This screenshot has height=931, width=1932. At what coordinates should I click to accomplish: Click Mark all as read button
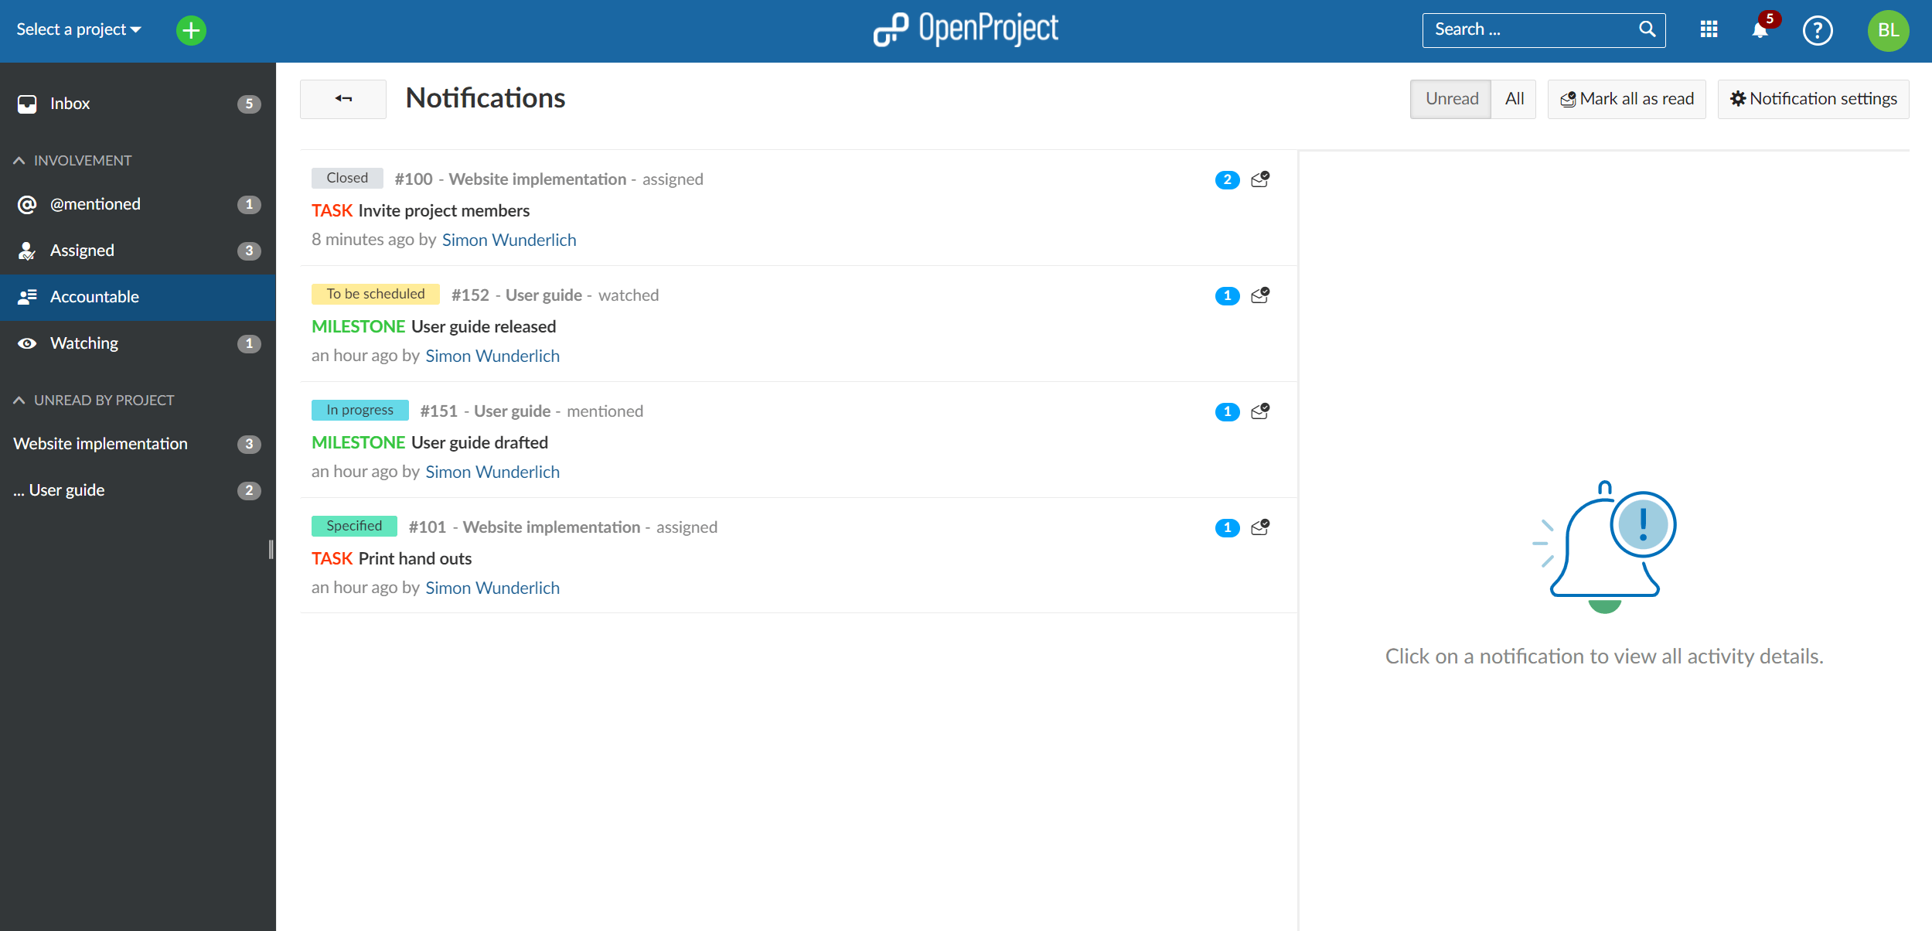click(1627, 97)
